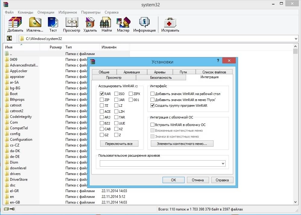Switch to the Безопасность tab

click(x=161, y=78)
